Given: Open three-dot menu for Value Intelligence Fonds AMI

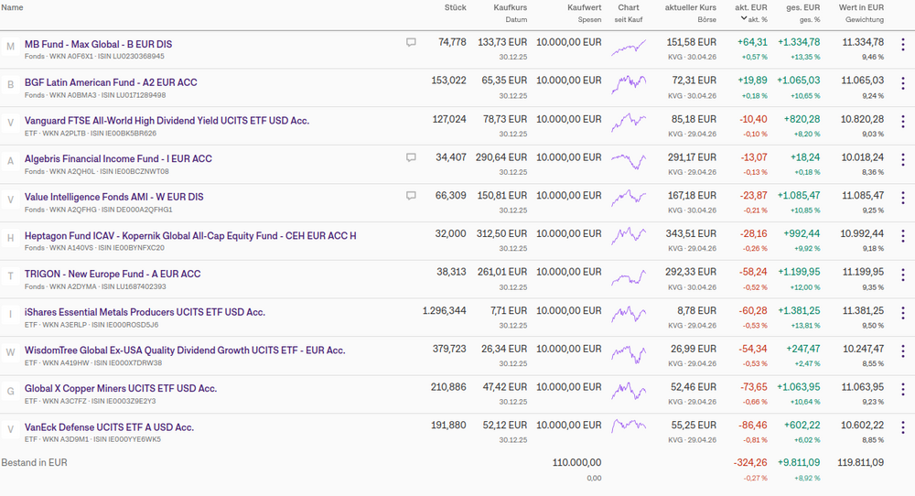Looking at the screenshot, I should click(x=903, y=198).
